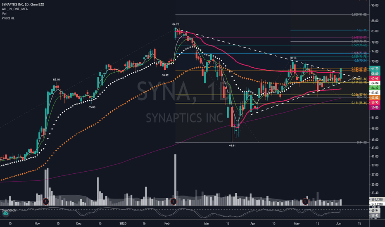Image resolution: width=385 pixels, height=227 pixels.
Task: Click the latest green candle at June
Action: click(341, 73)
